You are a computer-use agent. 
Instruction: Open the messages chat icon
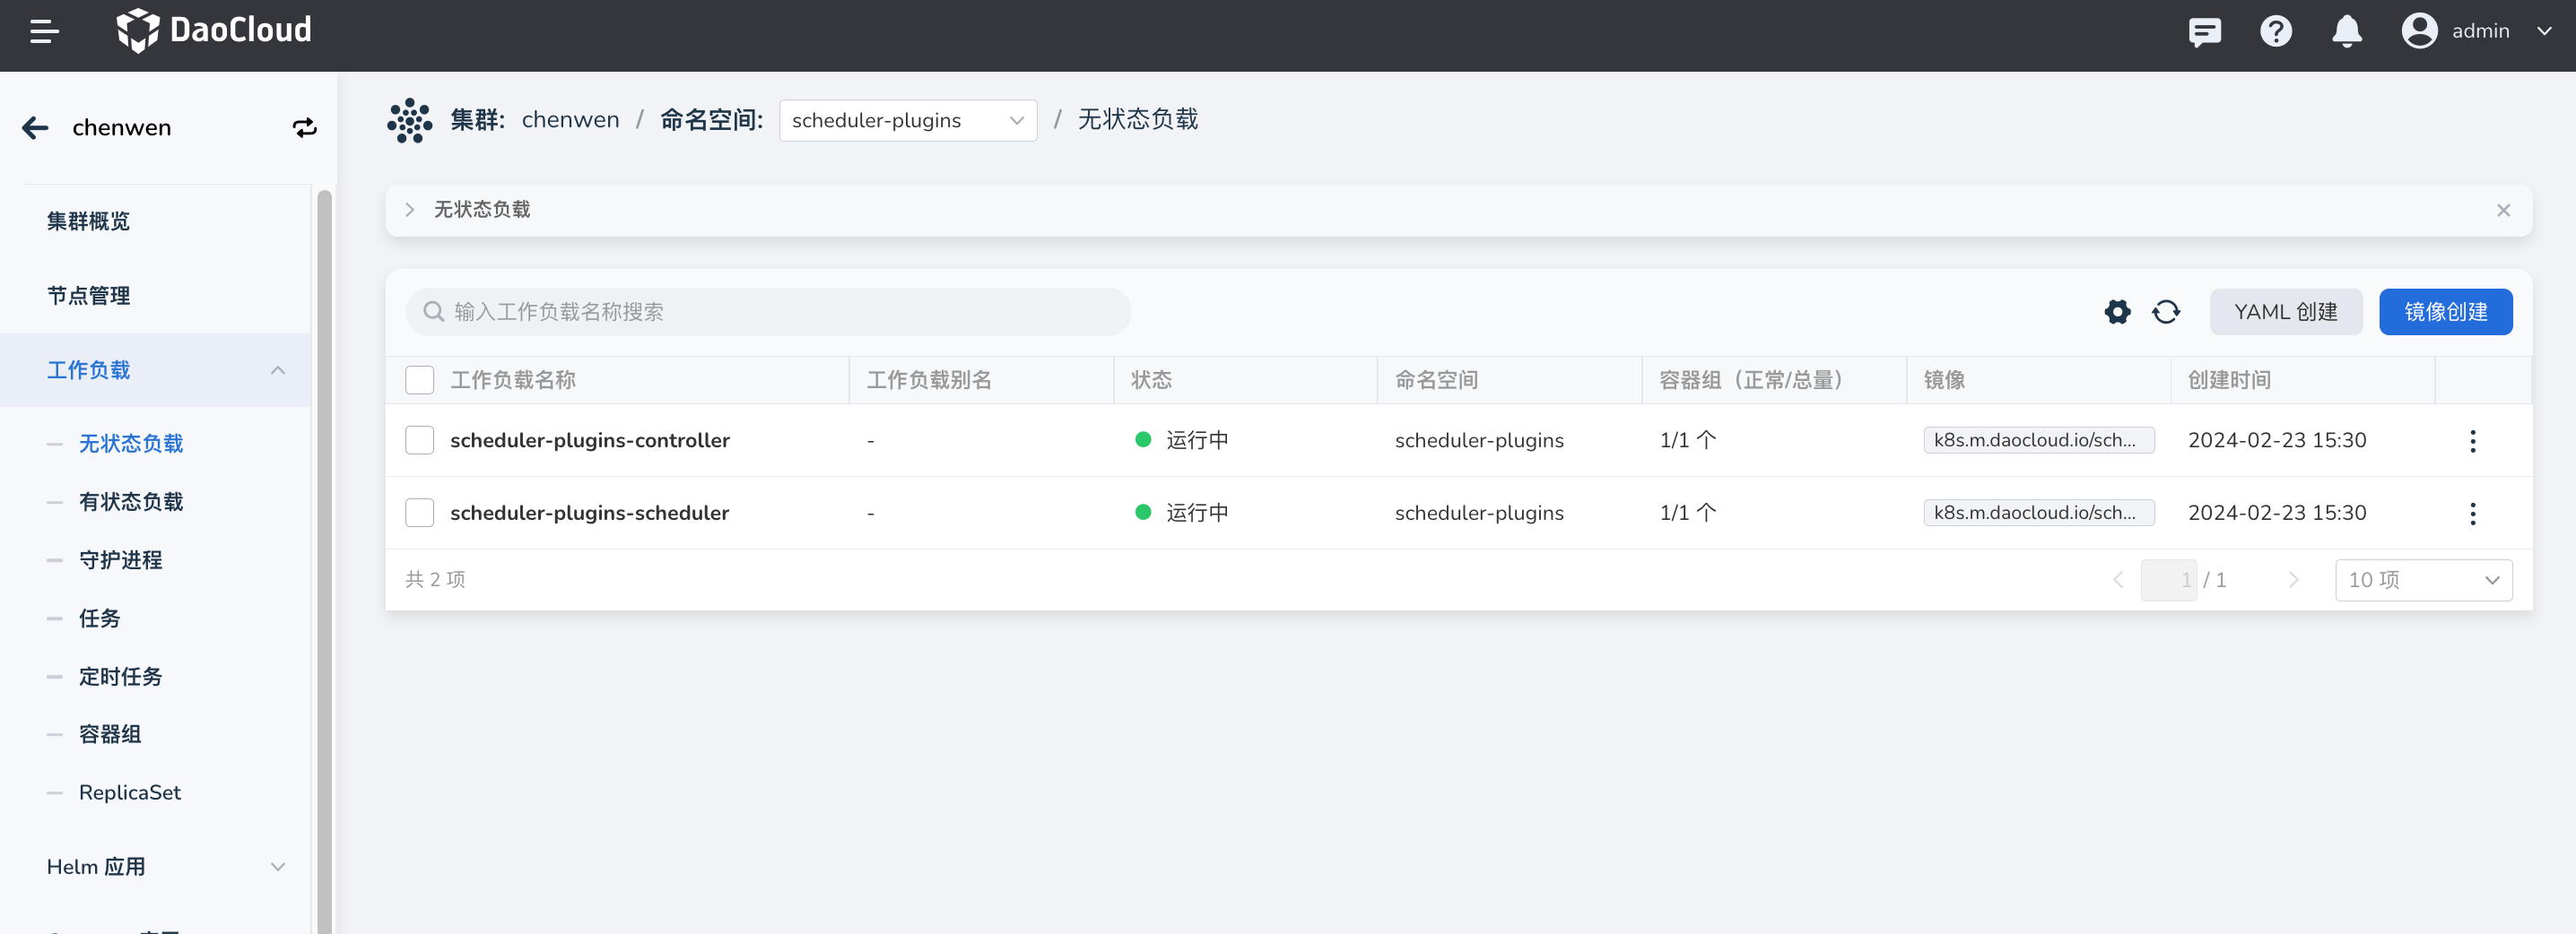(x=2204, y=32)
